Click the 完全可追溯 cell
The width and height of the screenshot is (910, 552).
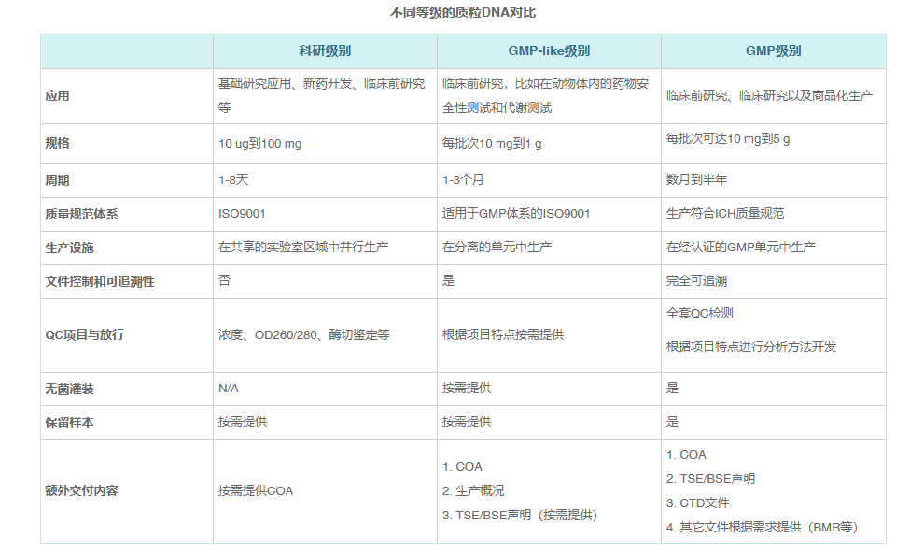(x=694, y=283)
